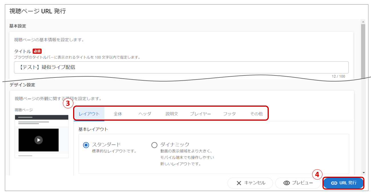This screenshot has height=193, width=371.
Task: Select the スタンダード layout radio button
Action: (86, 145)
